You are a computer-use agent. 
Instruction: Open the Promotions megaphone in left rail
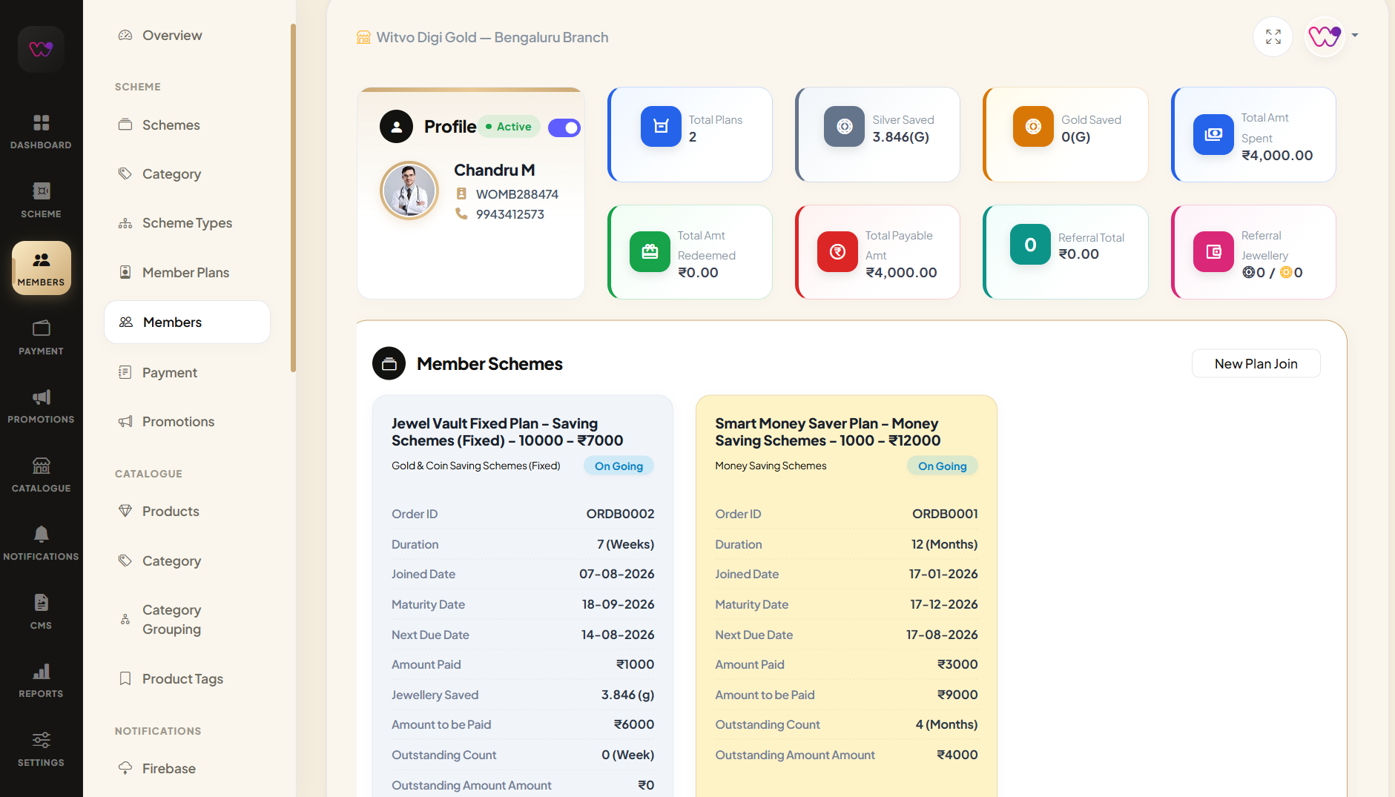(41, 406)
